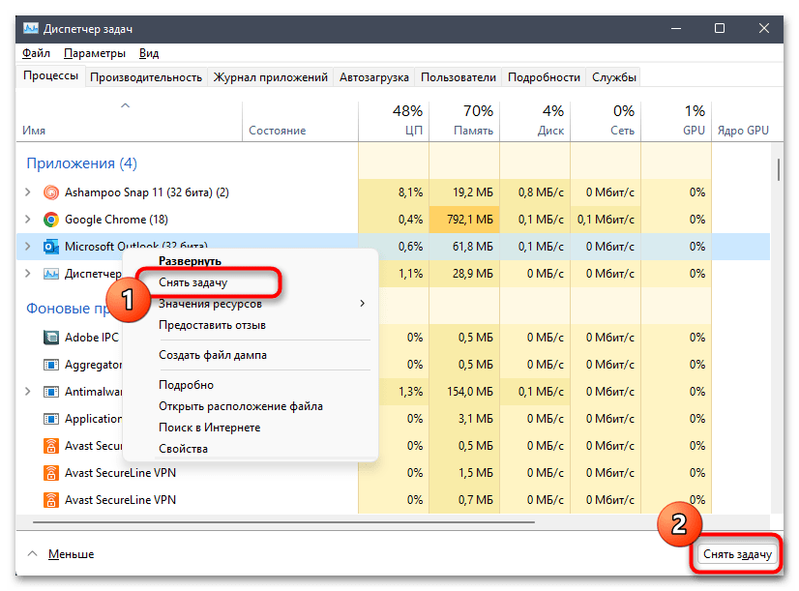Minimize the Task Manager window
Screen dimensions: 799x591
[676, 28]
